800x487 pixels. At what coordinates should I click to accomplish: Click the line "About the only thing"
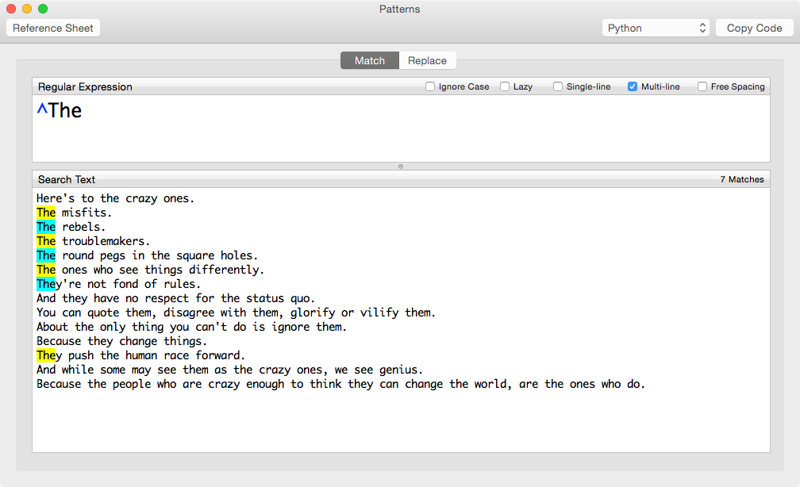click(x=191, y=327)
